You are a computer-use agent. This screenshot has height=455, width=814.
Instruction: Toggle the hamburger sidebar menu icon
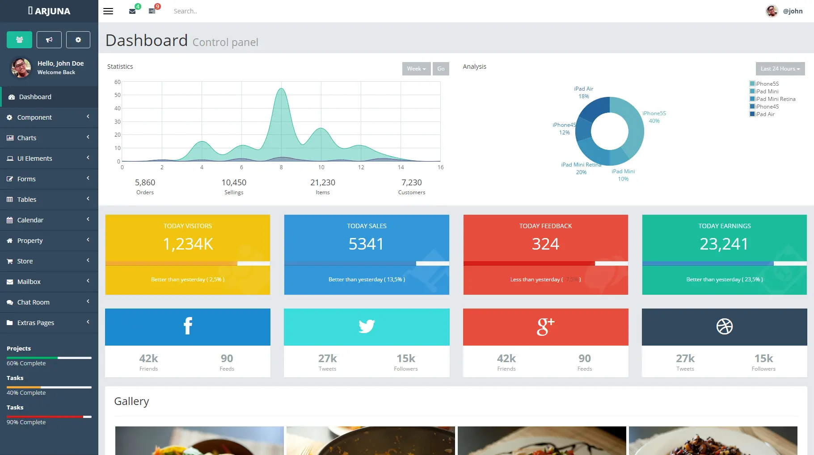click(x=108, y=11)
